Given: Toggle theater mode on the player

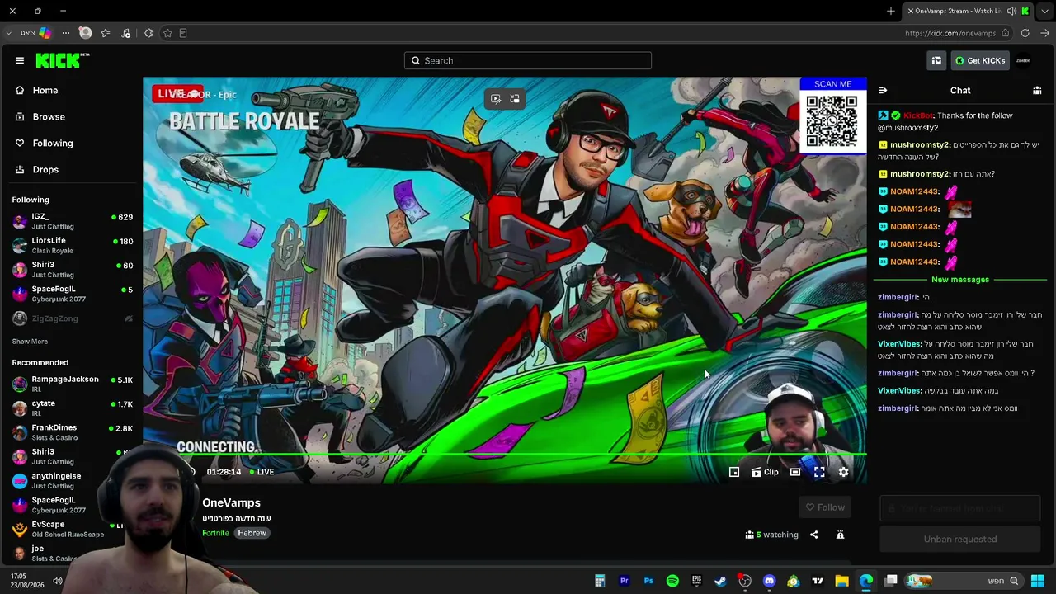Looking at the screenshot, I should (x=795, y=472).
